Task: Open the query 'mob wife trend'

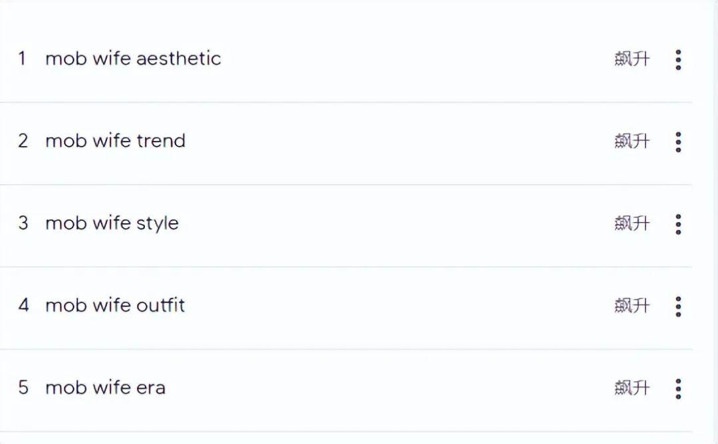Action: pos(116,140)
